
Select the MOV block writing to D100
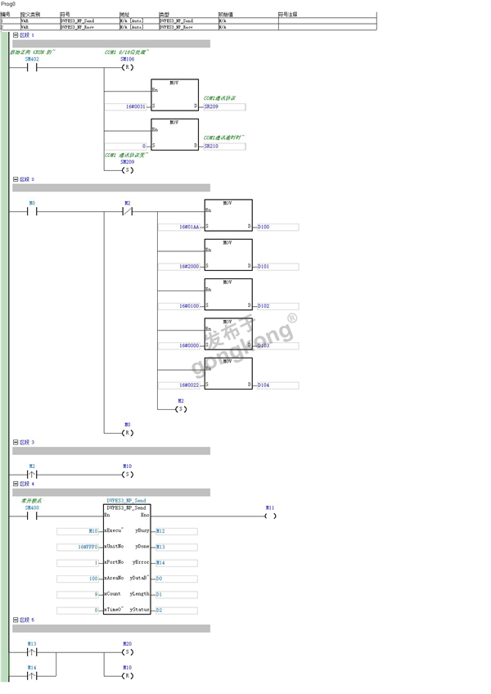(228, 215)
